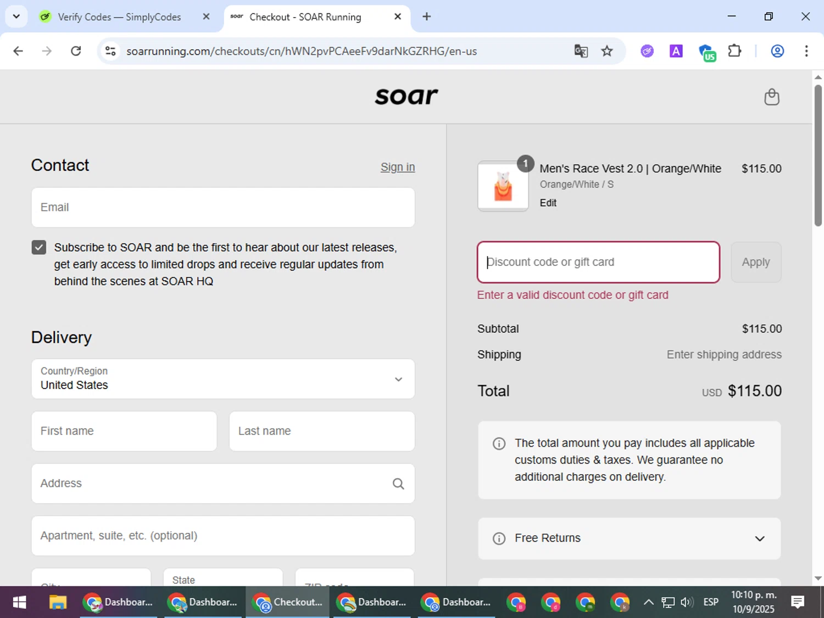The height and width of the screenshot is (618, 824).
Task: Click the Apply discount button
Action: pos(756,262)
